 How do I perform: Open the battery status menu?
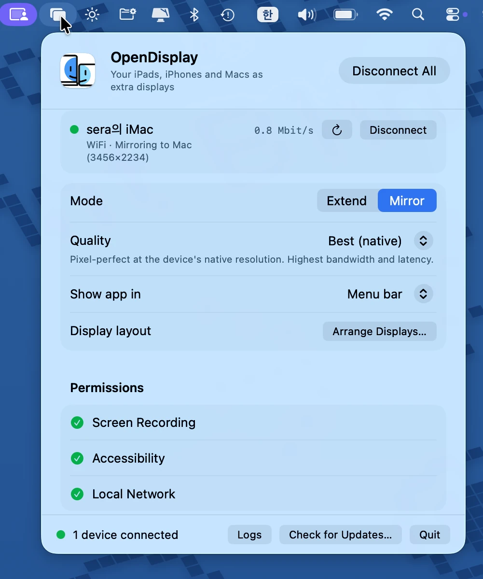point(346,15)
